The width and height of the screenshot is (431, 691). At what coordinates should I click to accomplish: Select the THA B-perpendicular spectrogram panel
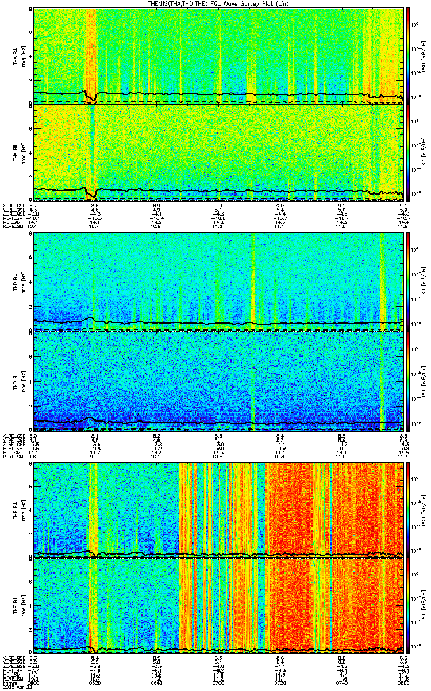pos(218,55)
